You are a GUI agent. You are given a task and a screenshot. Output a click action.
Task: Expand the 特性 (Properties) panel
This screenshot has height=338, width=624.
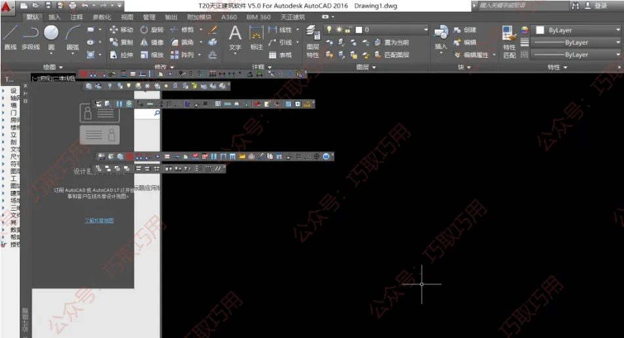click(x=557, y=67)
